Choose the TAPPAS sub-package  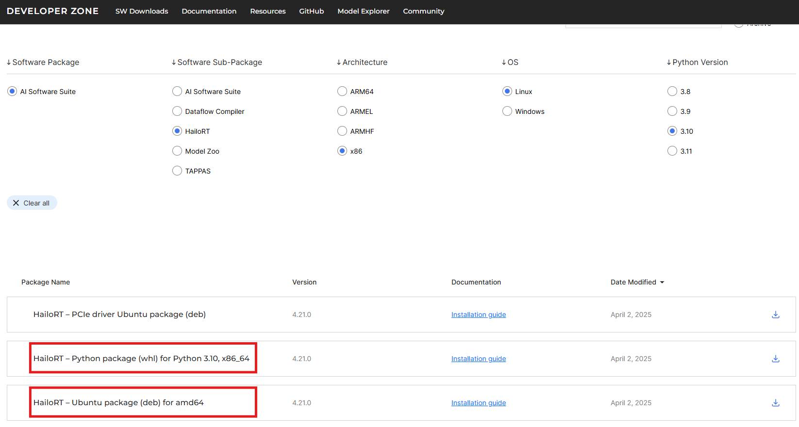click(x=177, y=171)
